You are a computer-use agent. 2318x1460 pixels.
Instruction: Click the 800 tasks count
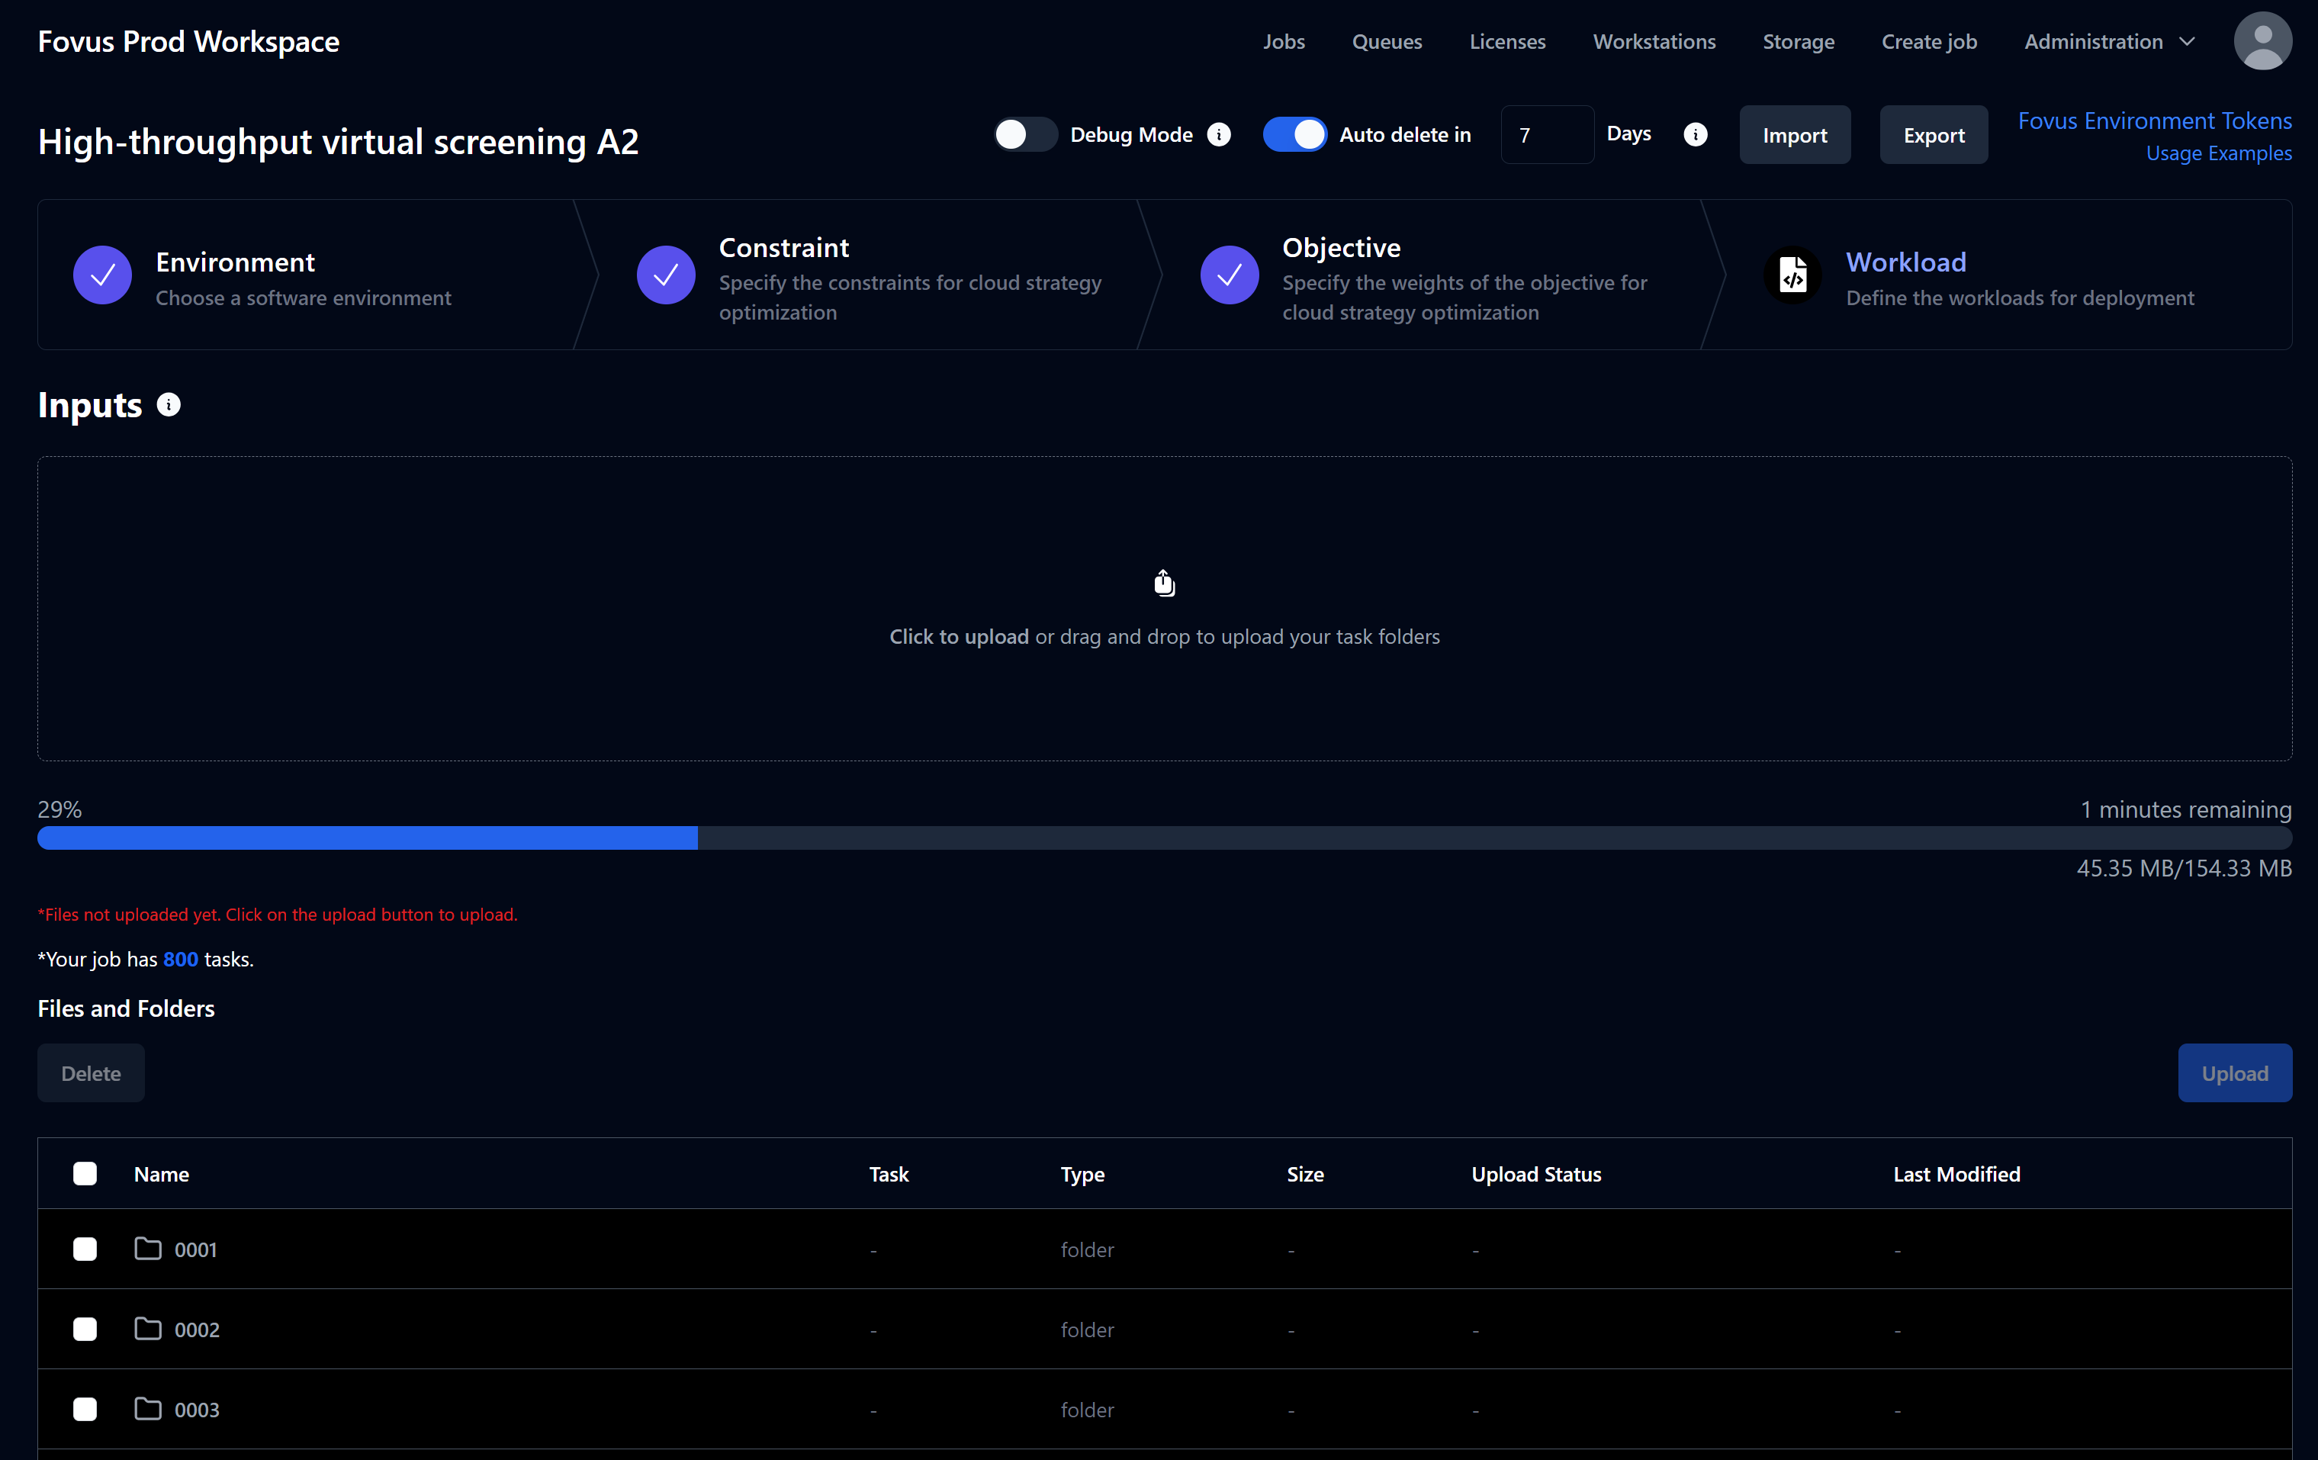[180, 959]
